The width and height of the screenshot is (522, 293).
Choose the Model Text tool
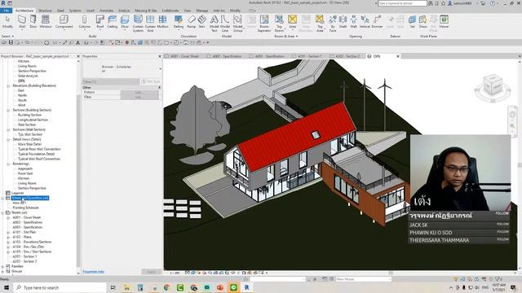(214, 24)
